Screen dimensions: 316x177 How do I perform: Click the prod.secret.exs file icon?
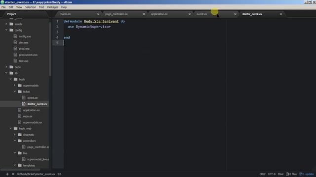point(15,55)
